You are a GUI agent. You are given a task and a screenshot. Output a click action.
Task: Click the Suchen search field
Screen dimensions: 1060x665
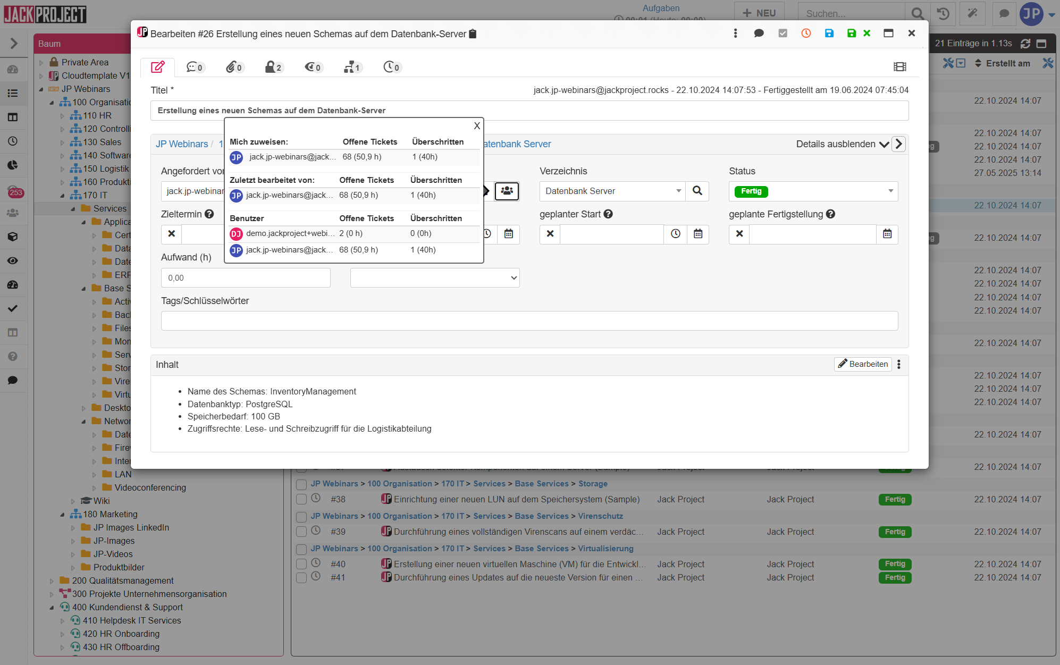(851, 14)
